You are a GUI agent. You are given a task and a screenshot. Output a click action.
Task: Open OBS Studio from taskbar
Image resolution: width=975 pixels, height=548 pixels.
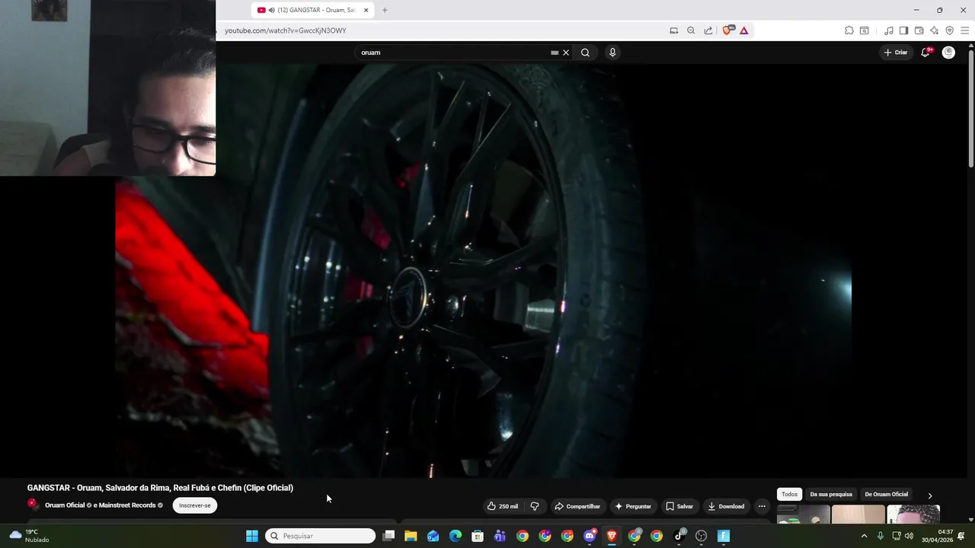(702, 536)
